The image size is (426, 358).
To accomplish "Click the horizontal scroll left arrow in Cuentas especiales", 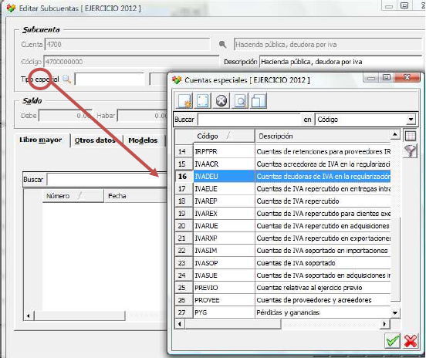I will click(x=180, y=324).
